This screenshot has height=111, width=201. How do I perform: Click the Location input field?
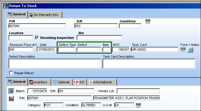21,38
